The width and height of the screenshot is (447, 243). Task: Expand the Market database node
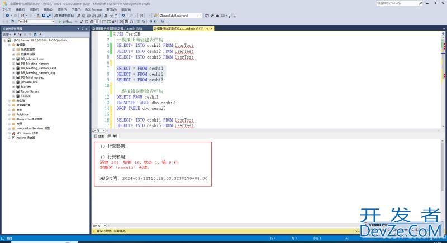coord(13,87)
